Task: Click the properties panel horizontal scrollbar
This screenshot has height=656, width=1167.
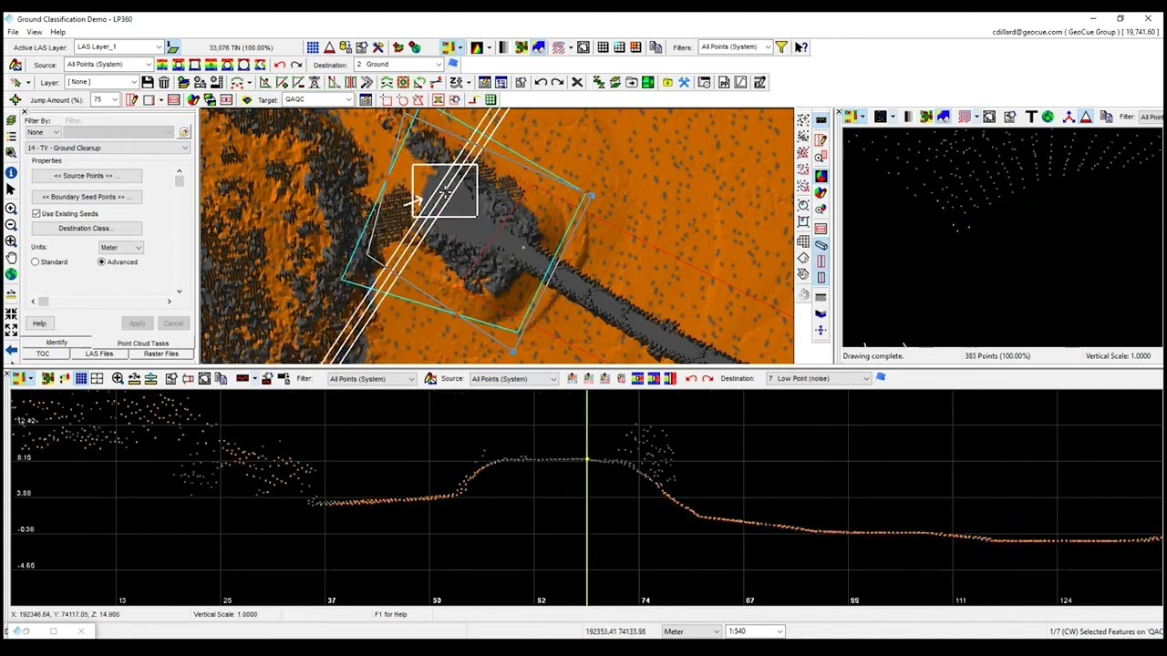Action: click(x=101, y=302)
